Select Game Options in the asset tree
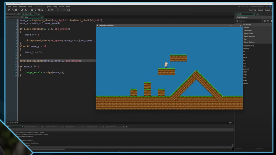 (x=249, y=42)
